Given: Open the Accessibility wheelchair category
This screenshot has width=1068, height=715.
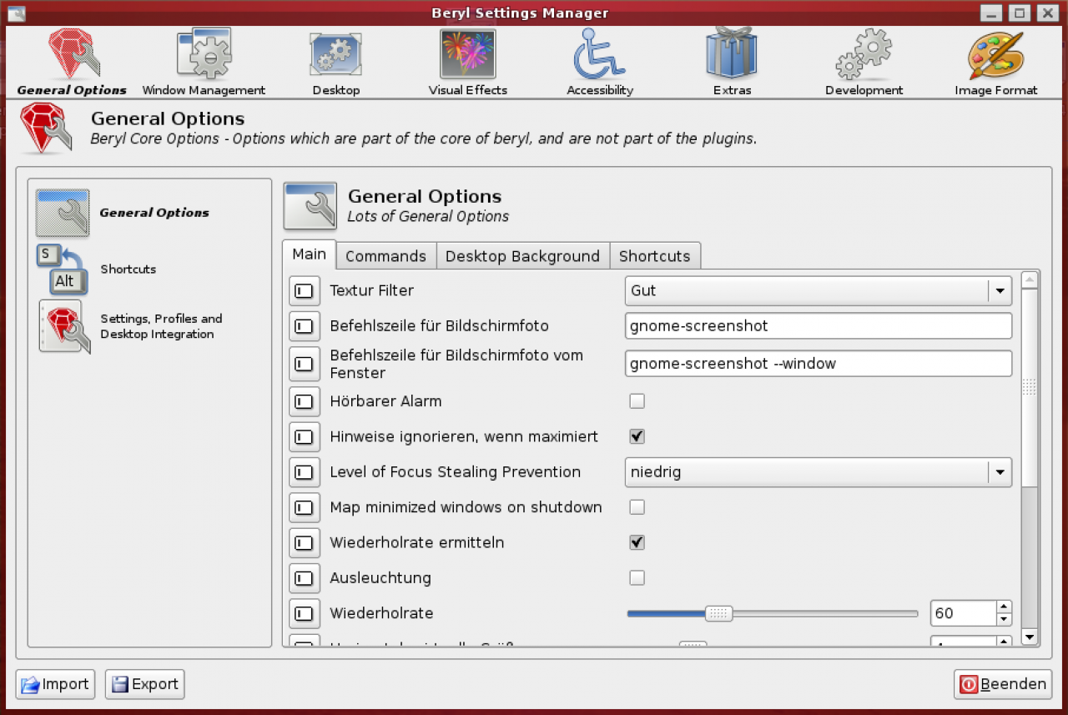Looking at the screenshot, I should [x=600, y=63].
